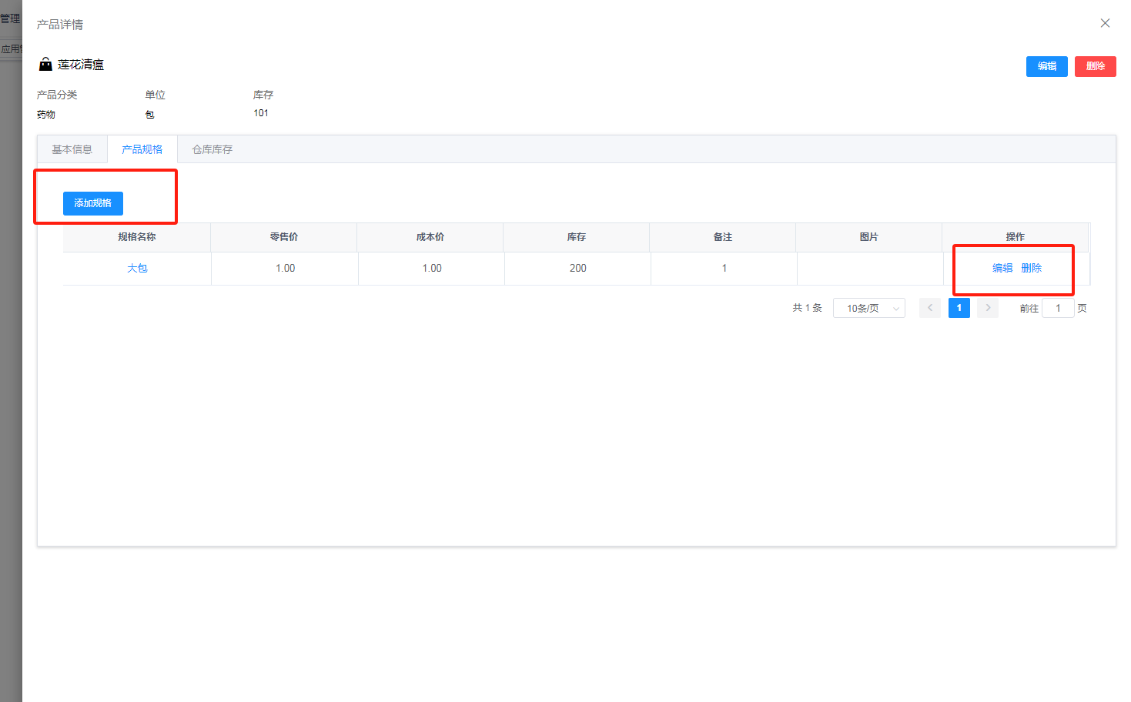Delete the 大包 row via 删除 link
1131x702 pixels.
(1032, 268)
